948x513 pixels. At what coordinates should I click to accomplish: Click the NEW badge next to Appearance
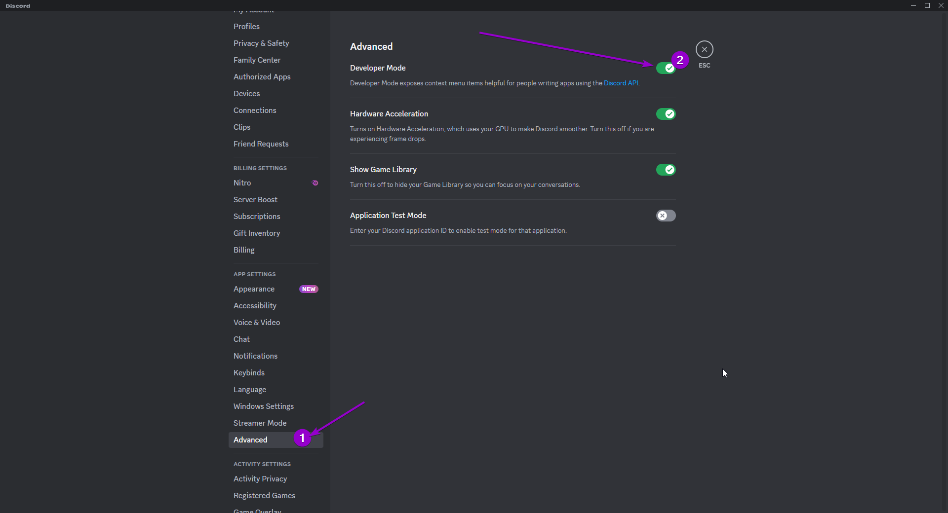click(309, 289)
